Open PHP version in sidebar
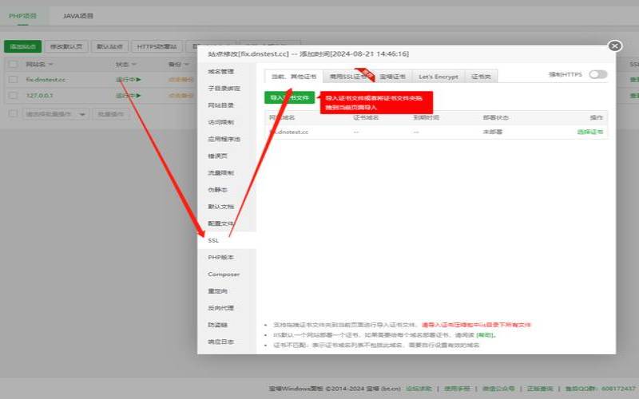Viewport: 639px width, 399px height. (x=221, y=257)
